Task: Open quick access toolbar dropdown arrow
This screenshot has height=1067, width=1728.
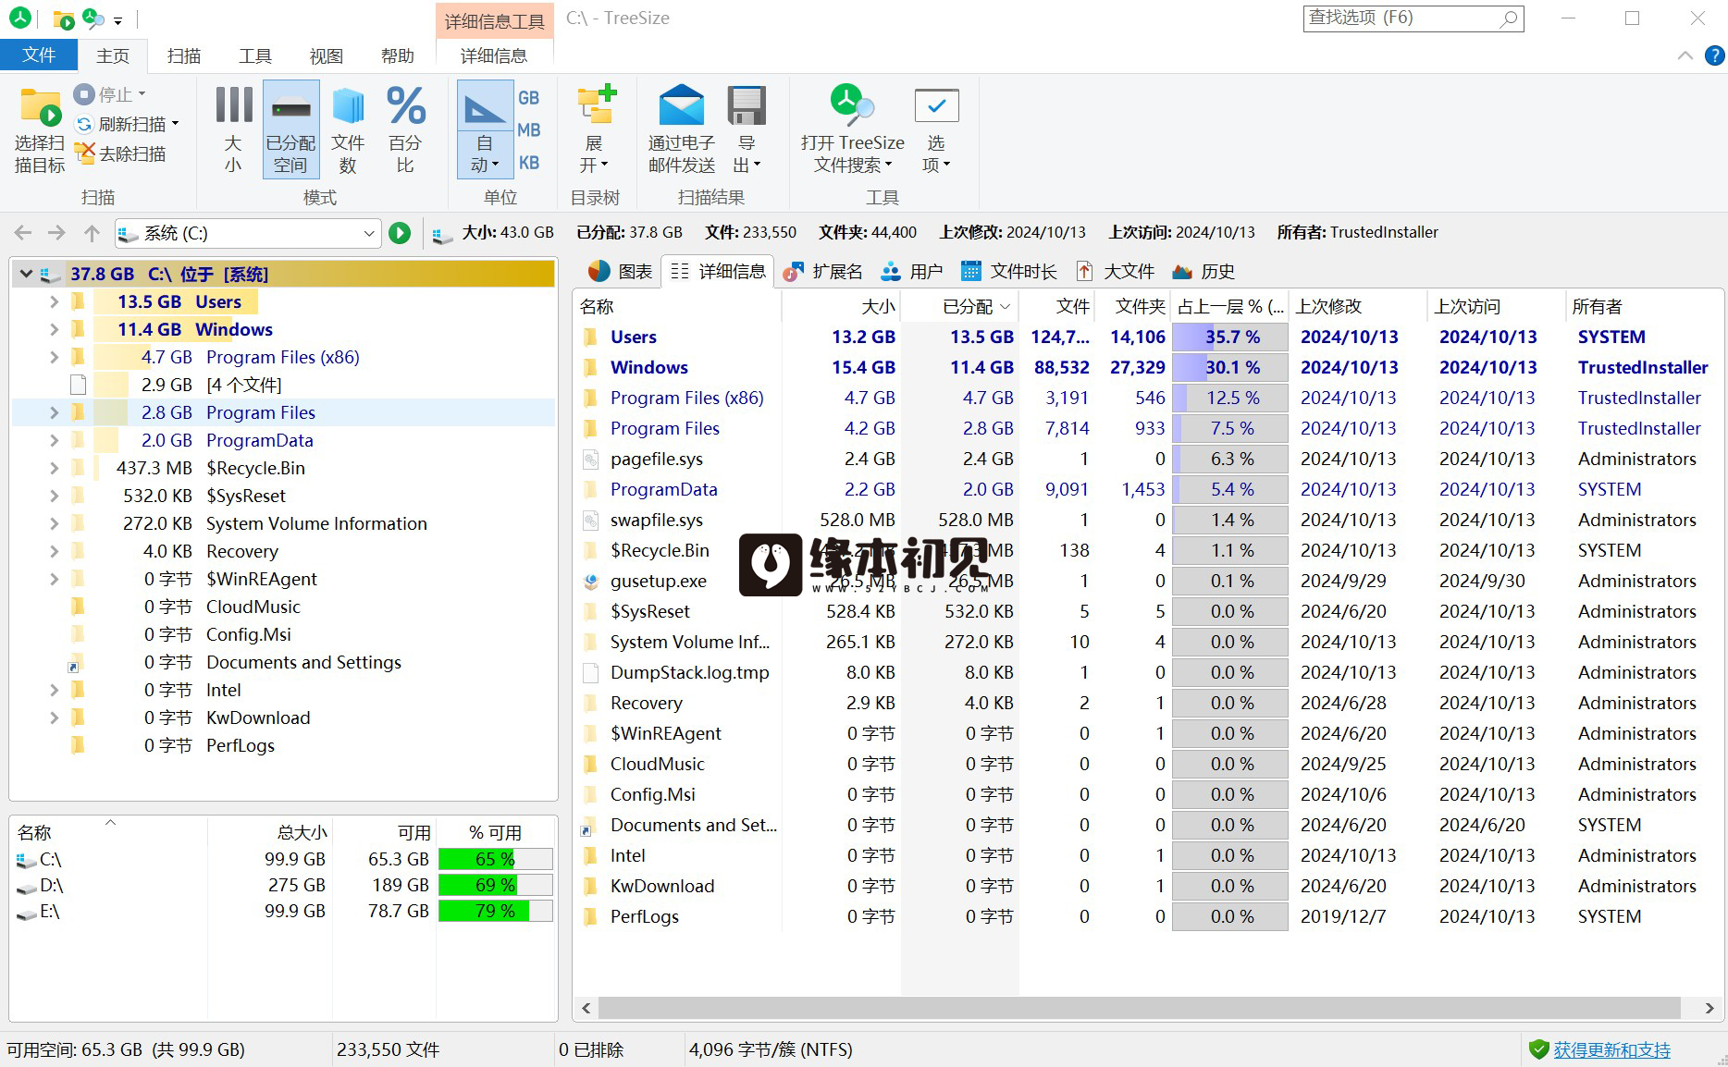Action: coord(118,19)
